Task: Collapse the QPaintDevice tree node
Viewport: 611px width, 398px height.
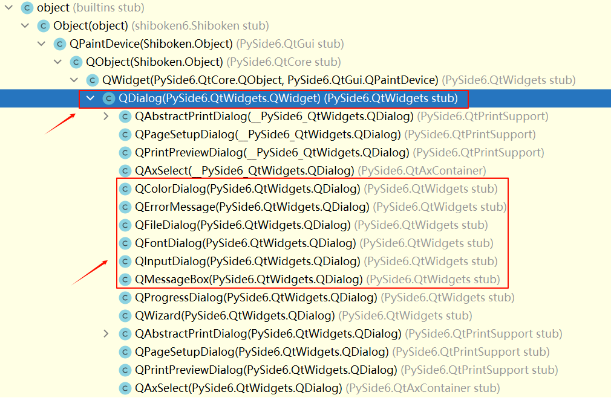Action: [x=42, y=44]
